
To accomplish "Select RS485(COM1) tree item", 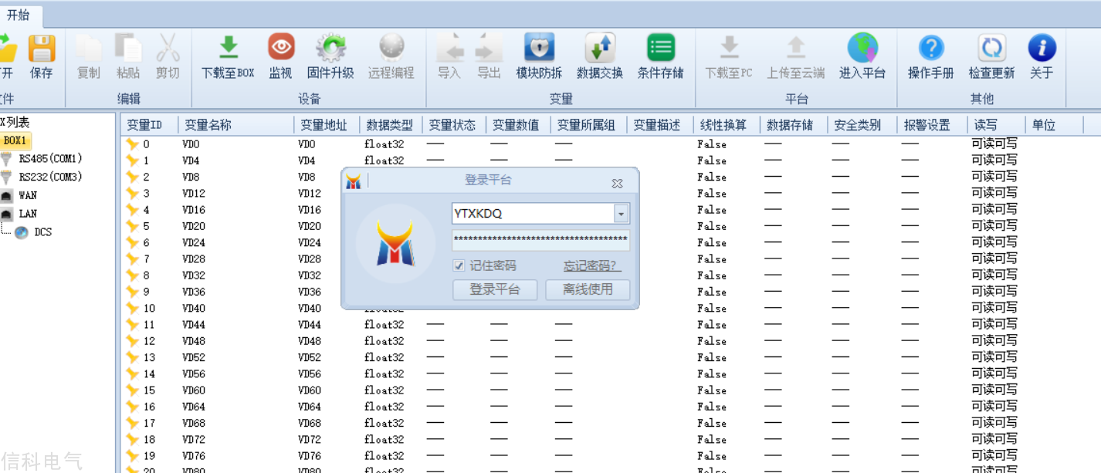I will click(50, 159).
